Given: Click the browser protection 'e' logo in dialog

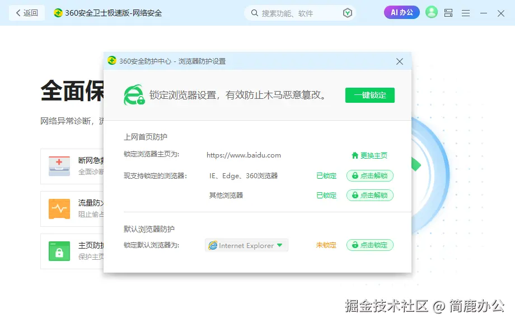Looking at the screenshot, I should (133, 93).
